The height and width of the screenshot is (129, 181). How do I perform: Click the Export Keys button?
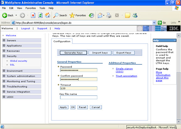tap(124, 53)
